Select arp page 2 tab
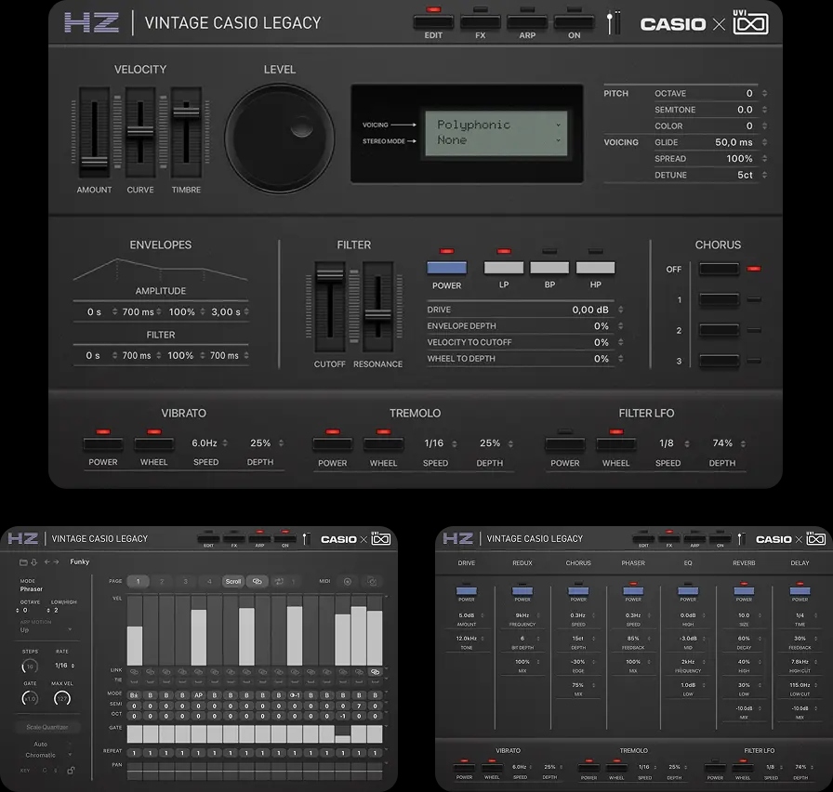 pyautogui.click(x=162, y=581)
